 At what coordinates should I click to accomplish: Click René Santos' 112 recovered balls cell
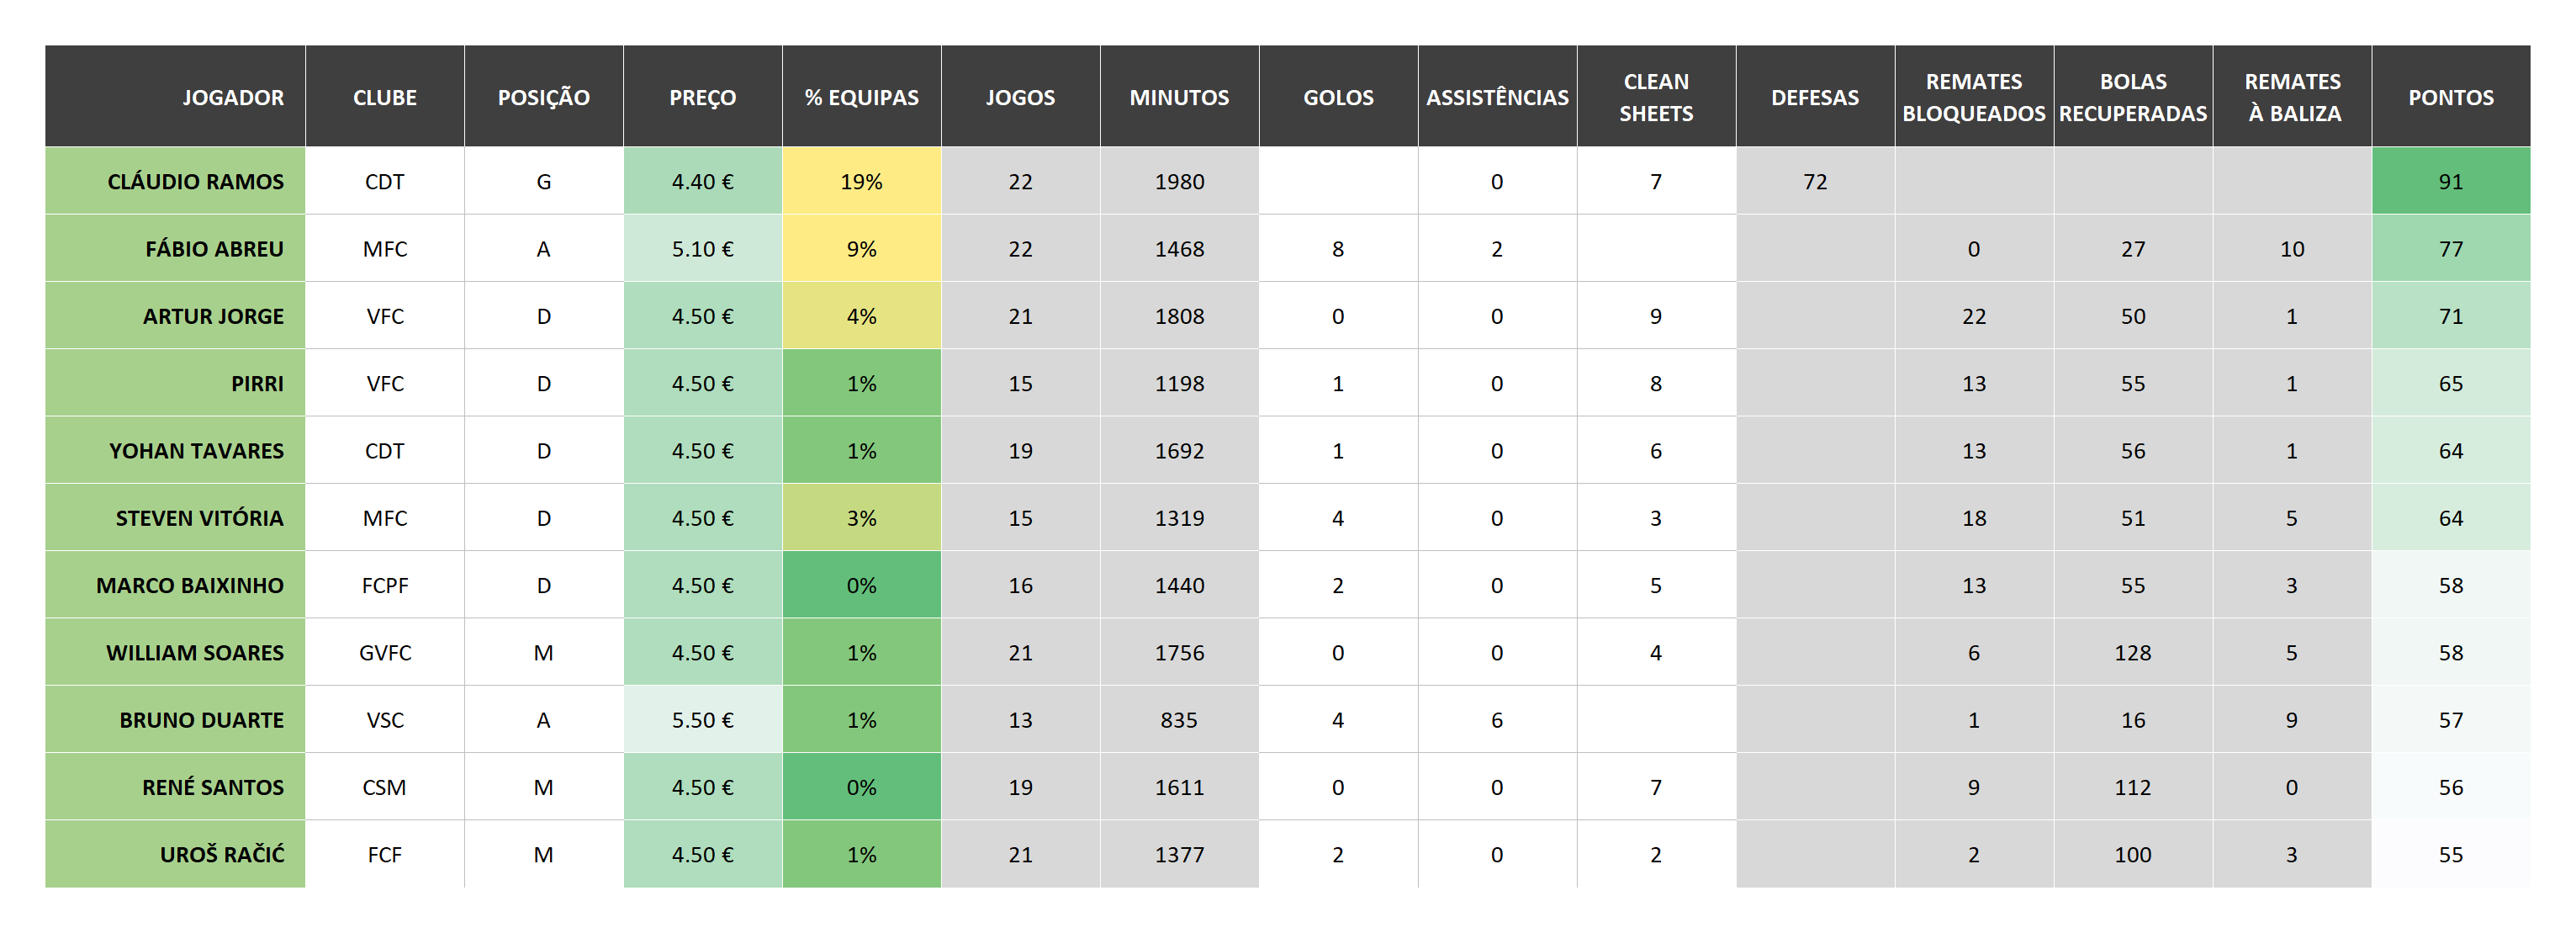tap(2132, 787)
